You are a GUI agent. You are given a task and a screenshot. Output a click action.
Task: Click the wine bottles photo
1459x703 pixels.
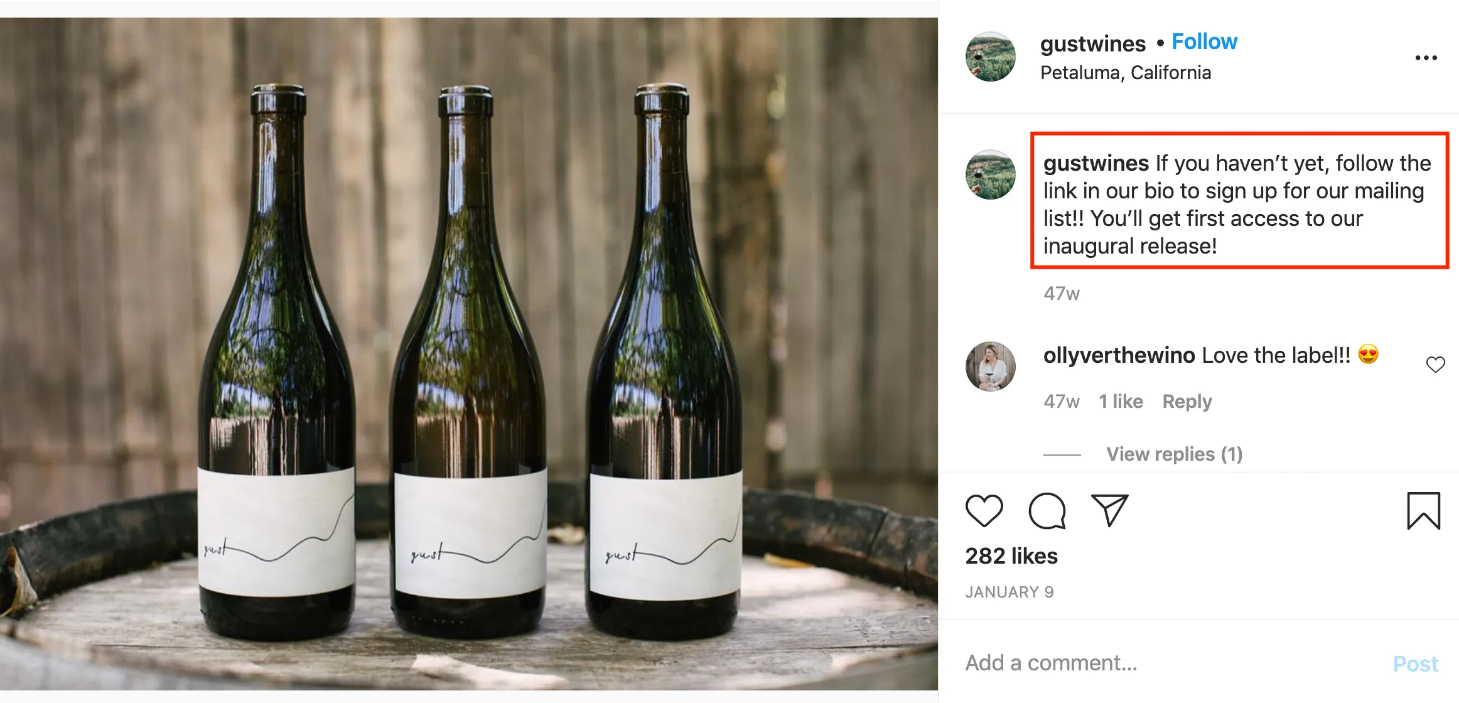point(469,351)
